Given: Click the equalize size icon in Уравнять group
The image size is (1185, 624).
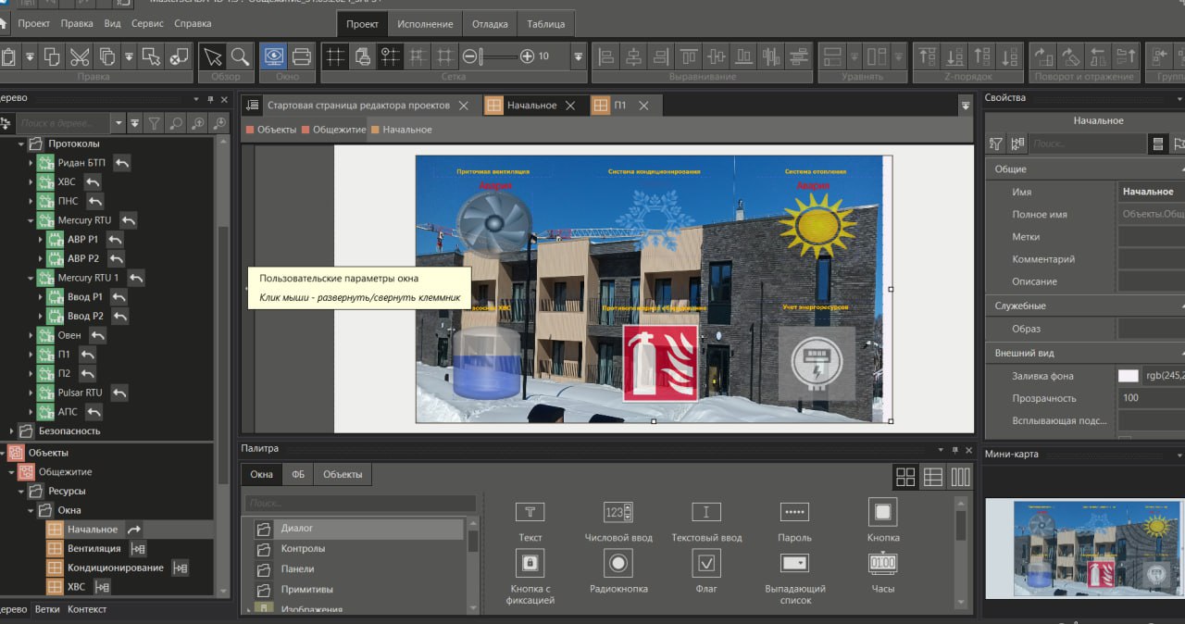Looking at the screenshot, I should click(832, 56).
